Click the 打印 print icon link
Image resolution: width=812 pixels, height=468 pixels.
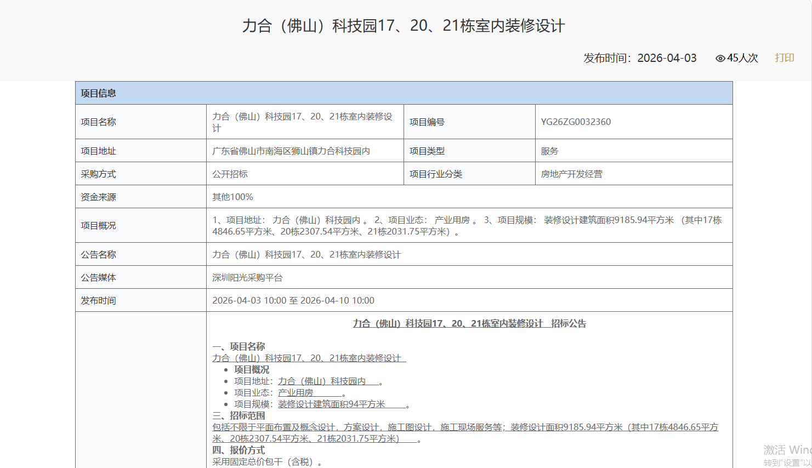(783, 58)
